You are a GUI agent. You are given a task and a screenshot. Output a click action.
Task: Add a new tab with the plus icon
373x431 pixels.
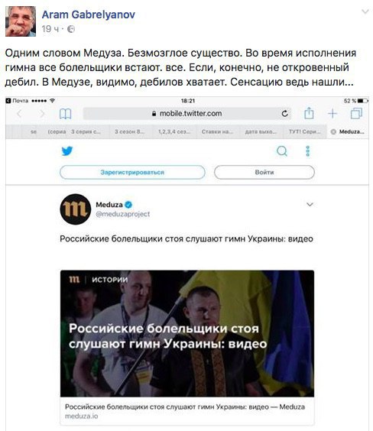coord(332,113)
